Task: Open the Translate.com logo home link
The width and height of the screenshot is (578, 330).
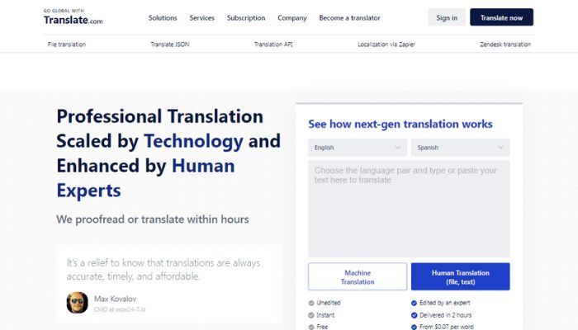Action: pos(73,17)
